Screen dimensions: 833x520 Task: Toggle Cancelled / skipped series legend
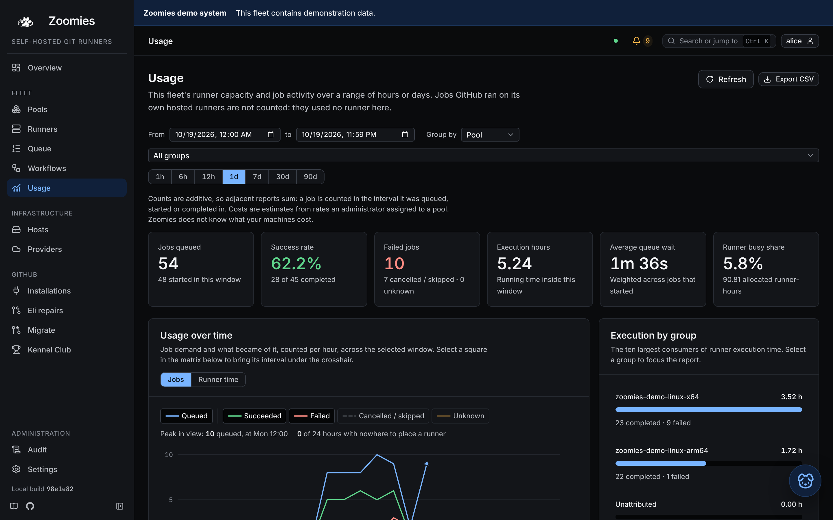click(x=383, y=416)
